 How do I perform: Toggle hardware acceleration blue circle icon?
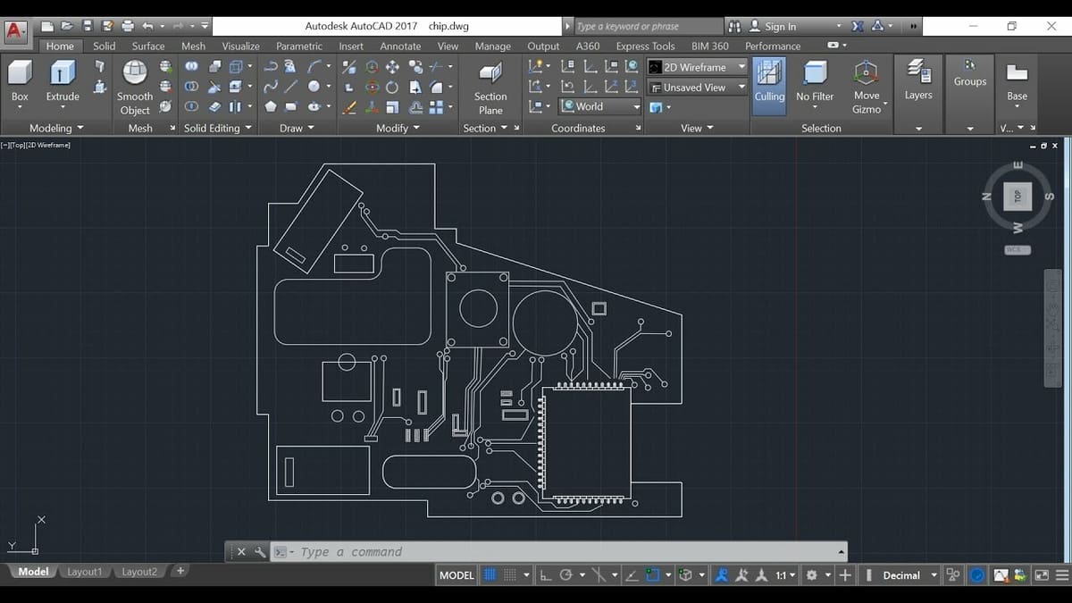click(x=977, y=575)
